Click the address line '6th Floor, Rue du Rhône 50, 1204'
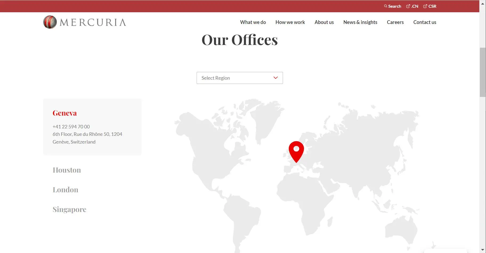 click(87, 134)
